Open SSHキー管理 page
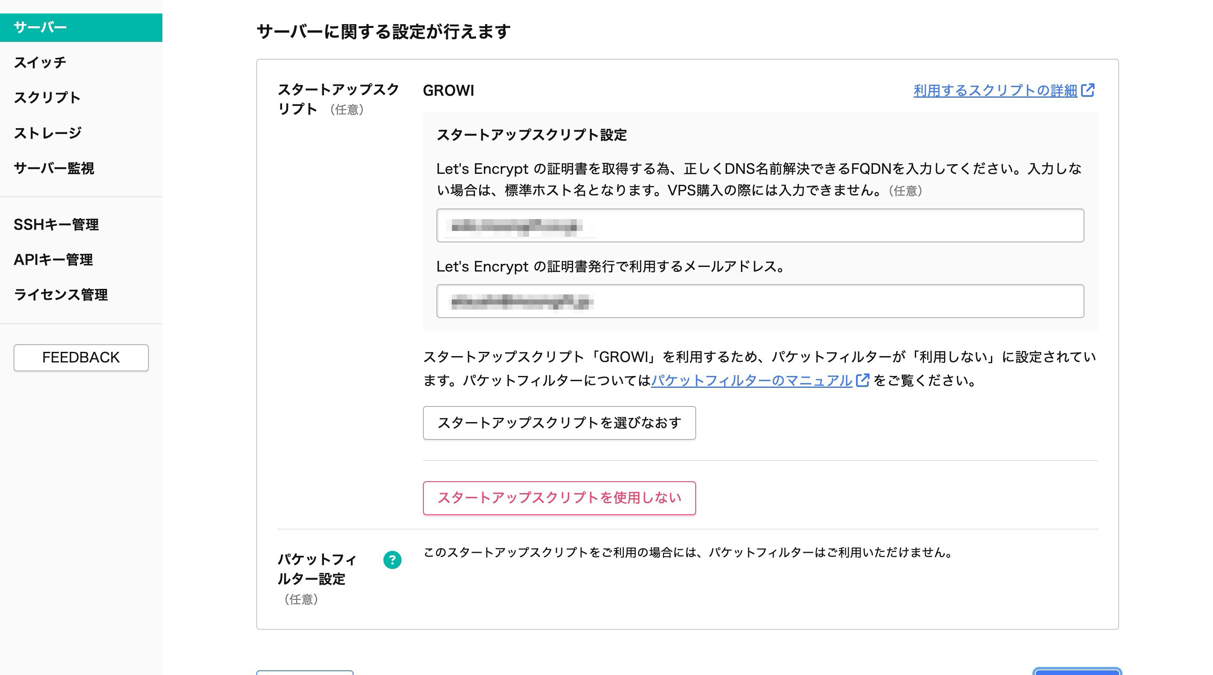Screen dimensions: 1213x675 point(56,225)
